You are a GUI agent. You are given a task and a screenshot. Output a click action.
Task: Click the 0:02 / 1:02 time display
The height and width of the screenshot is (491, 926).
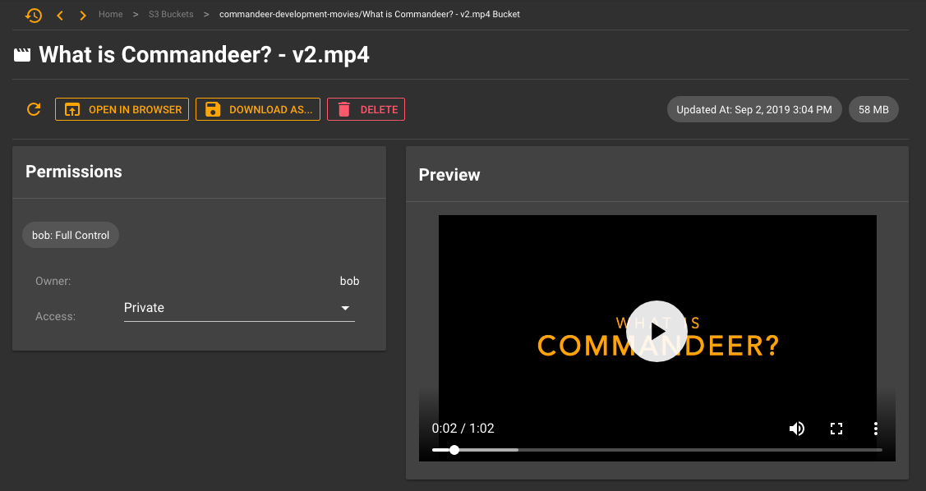point(463,429)
